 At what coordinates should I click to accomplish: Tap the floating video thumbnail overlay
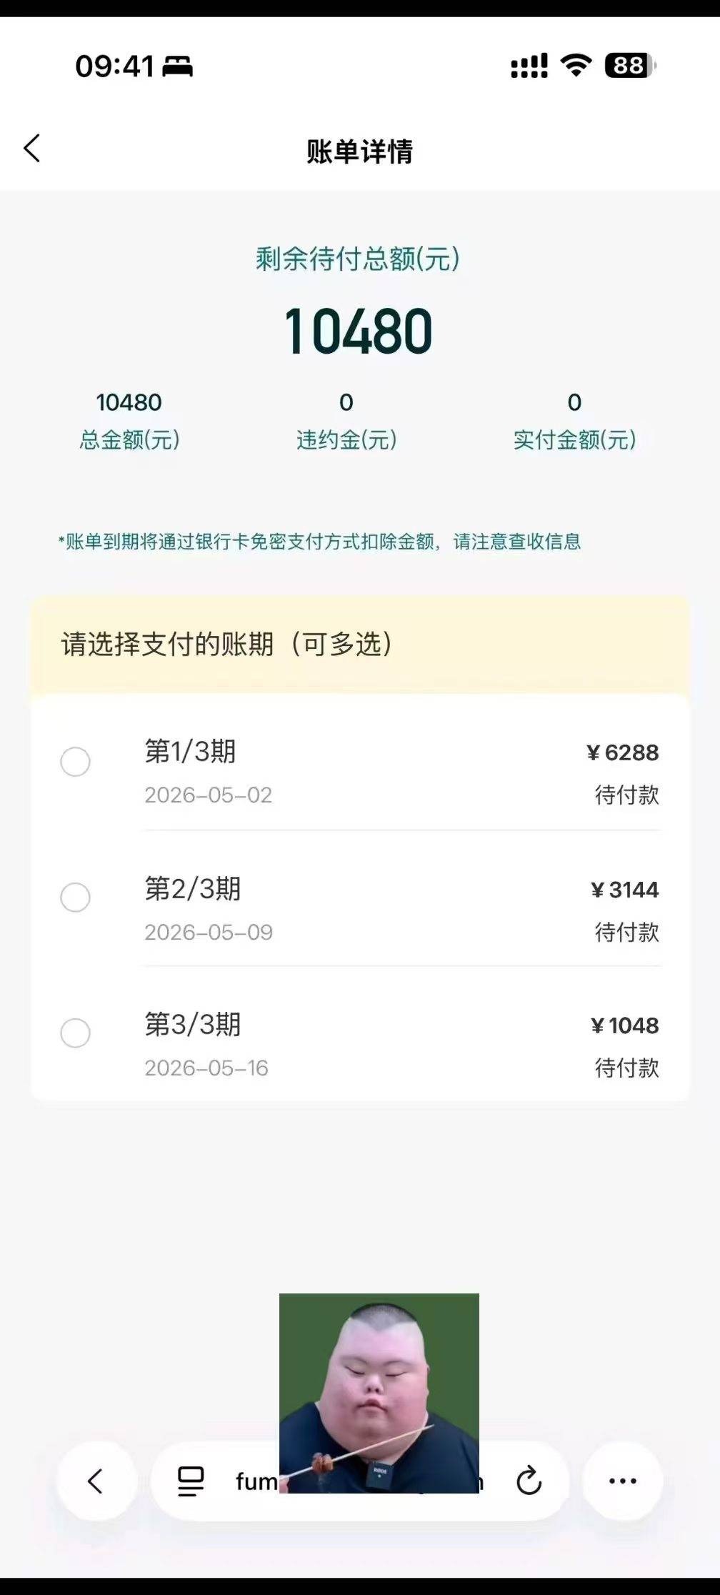pos(379,1392)
